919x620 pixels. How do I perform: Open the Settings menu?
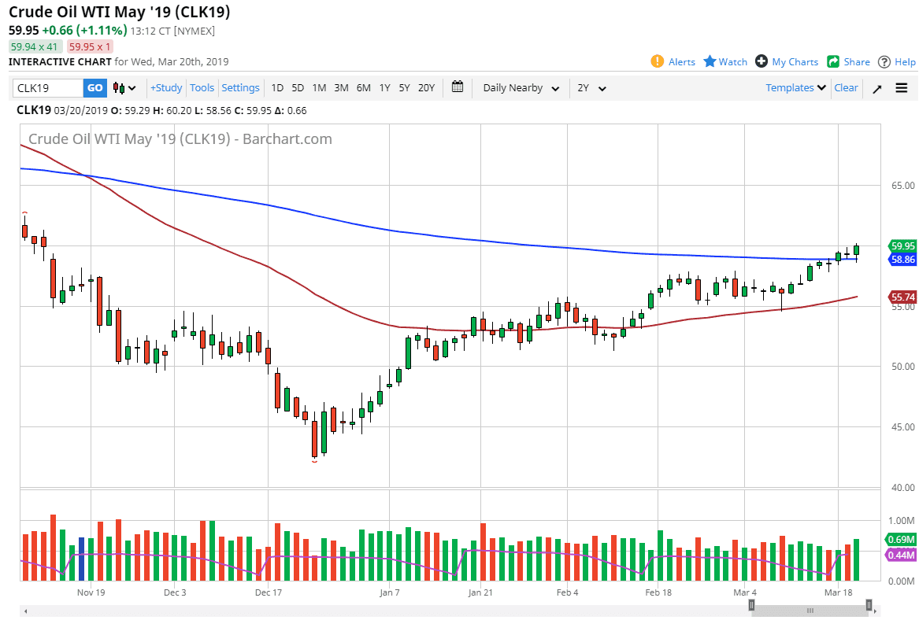[x=240, y=87]
